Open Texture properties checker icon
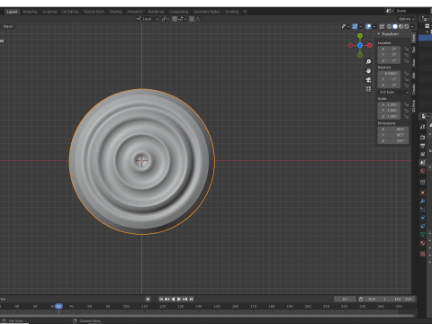The height and width of the screenshot is (324, 432). [x=423, y=254]
